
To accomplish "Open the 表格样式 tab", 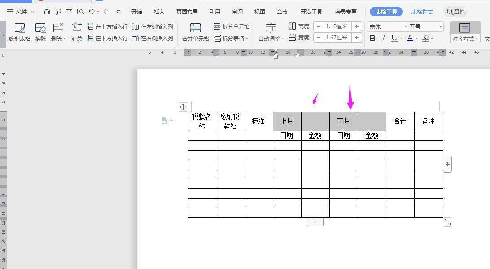I will [422, 12].
